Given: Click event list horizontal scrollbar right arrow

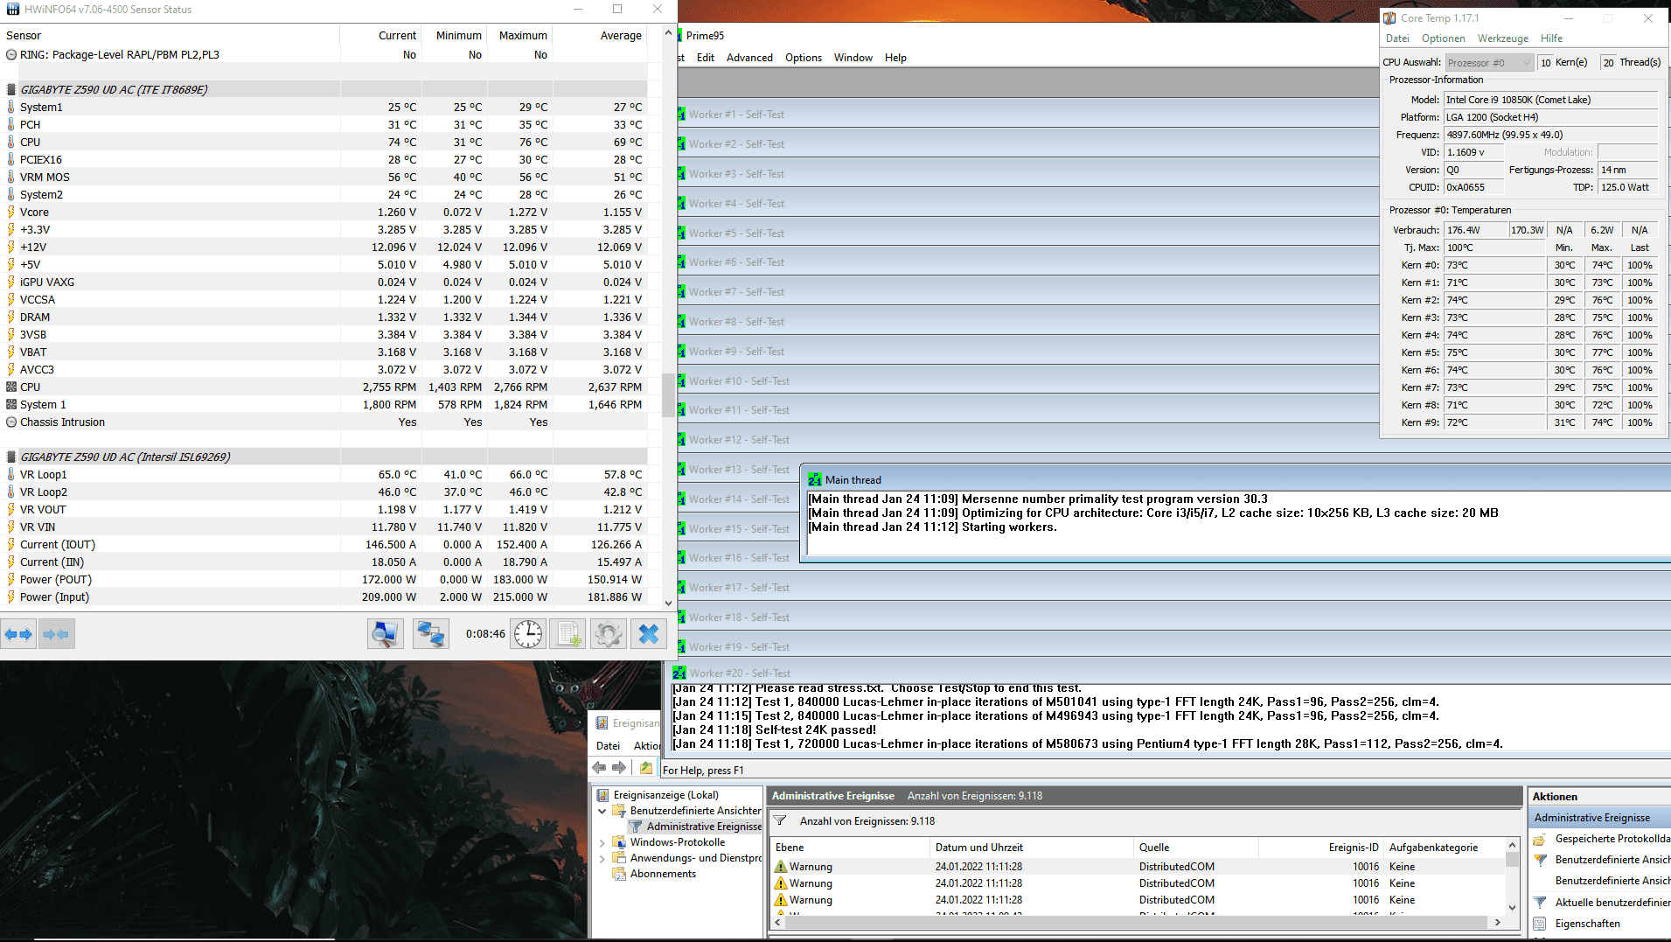Looking at the screenshot, I should pos(1497,922).
